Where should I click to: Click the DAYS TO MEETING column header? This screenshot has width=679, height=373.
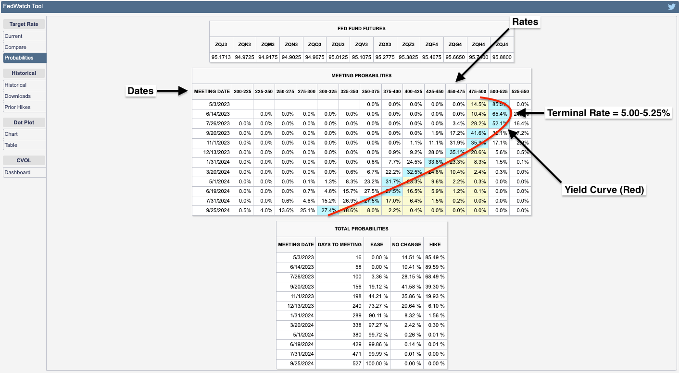[x=339, y=244]
